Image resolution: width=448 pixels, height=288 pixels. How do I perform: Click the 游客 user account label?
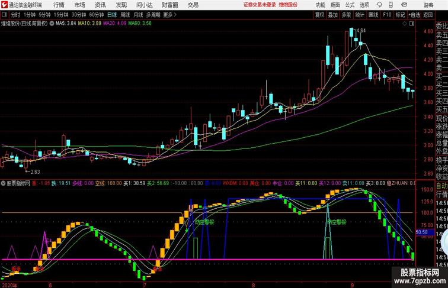(428, 5)
